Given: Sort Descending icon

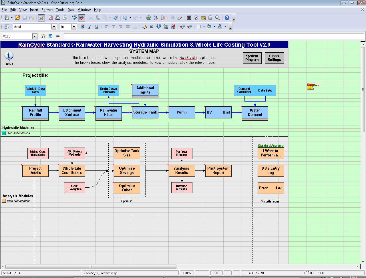Looking at the screenshot, I should [x=163, y=18].
